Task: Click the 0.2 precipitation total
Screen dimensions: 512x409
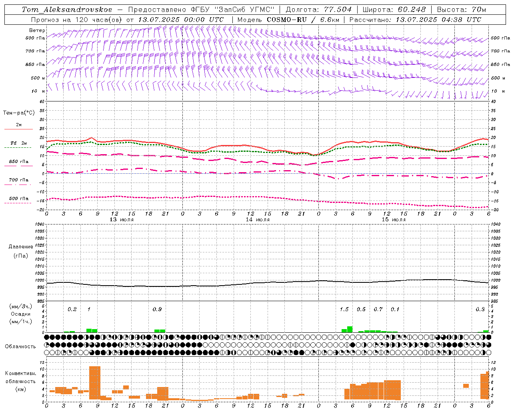Action: (72, 309)
